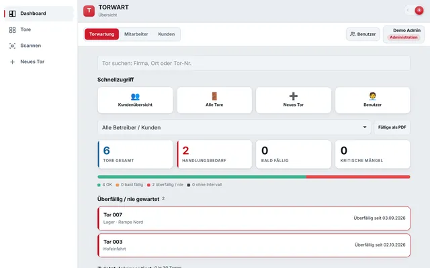Switch to the Kunden tab

(167, 34)
